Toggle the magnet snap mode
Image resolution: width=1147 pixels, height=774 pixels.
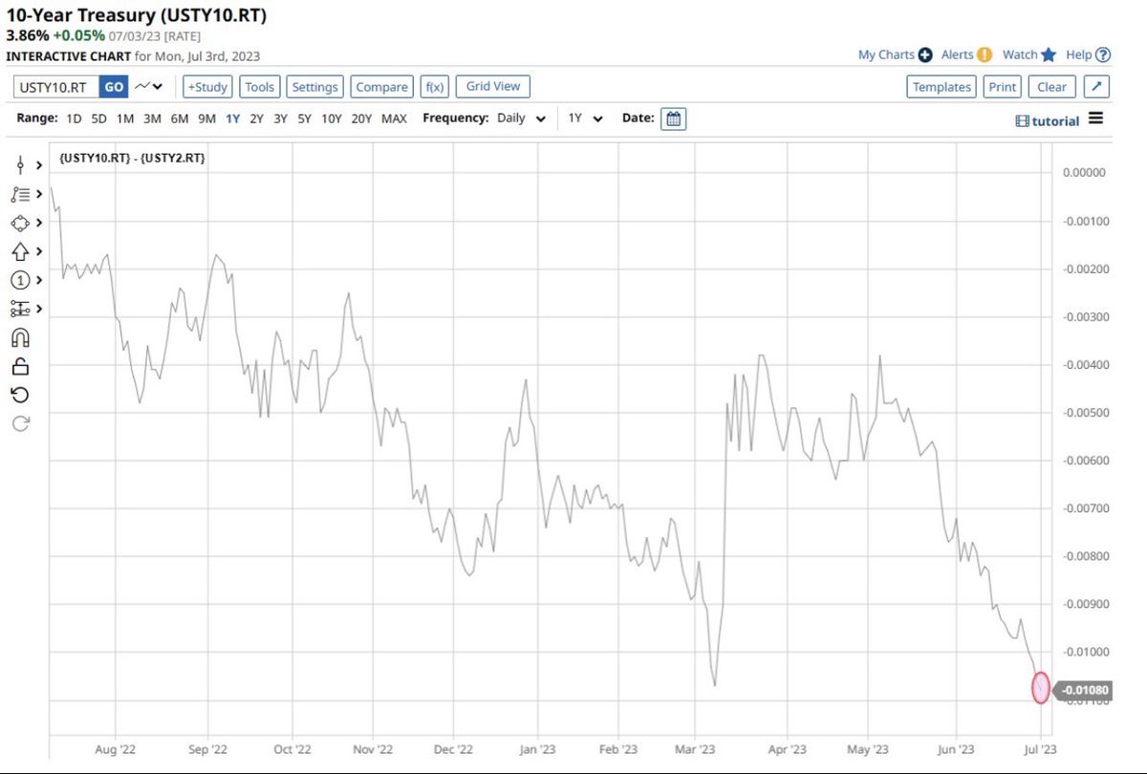tap(20, 337)
